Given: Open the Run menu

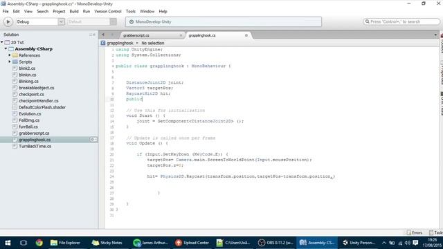Looking at the screenshot, I should (86, 11).
